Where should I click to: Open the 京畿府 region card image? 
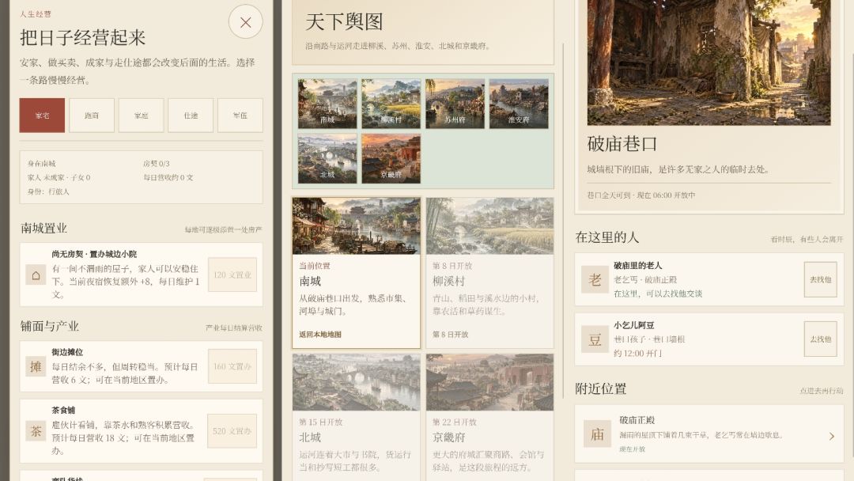pos(489,382)
